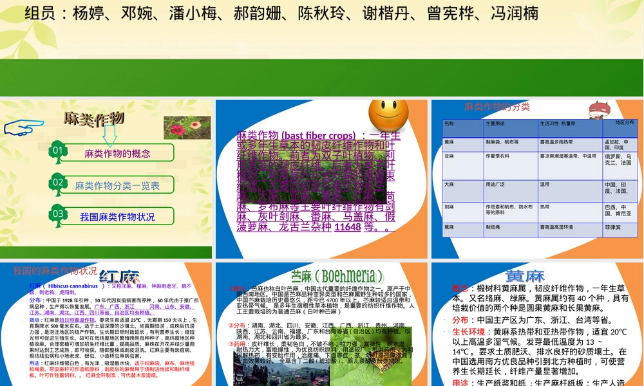
Task: Click the Hibiscus cannabinus Latin name
Action: 73,286
